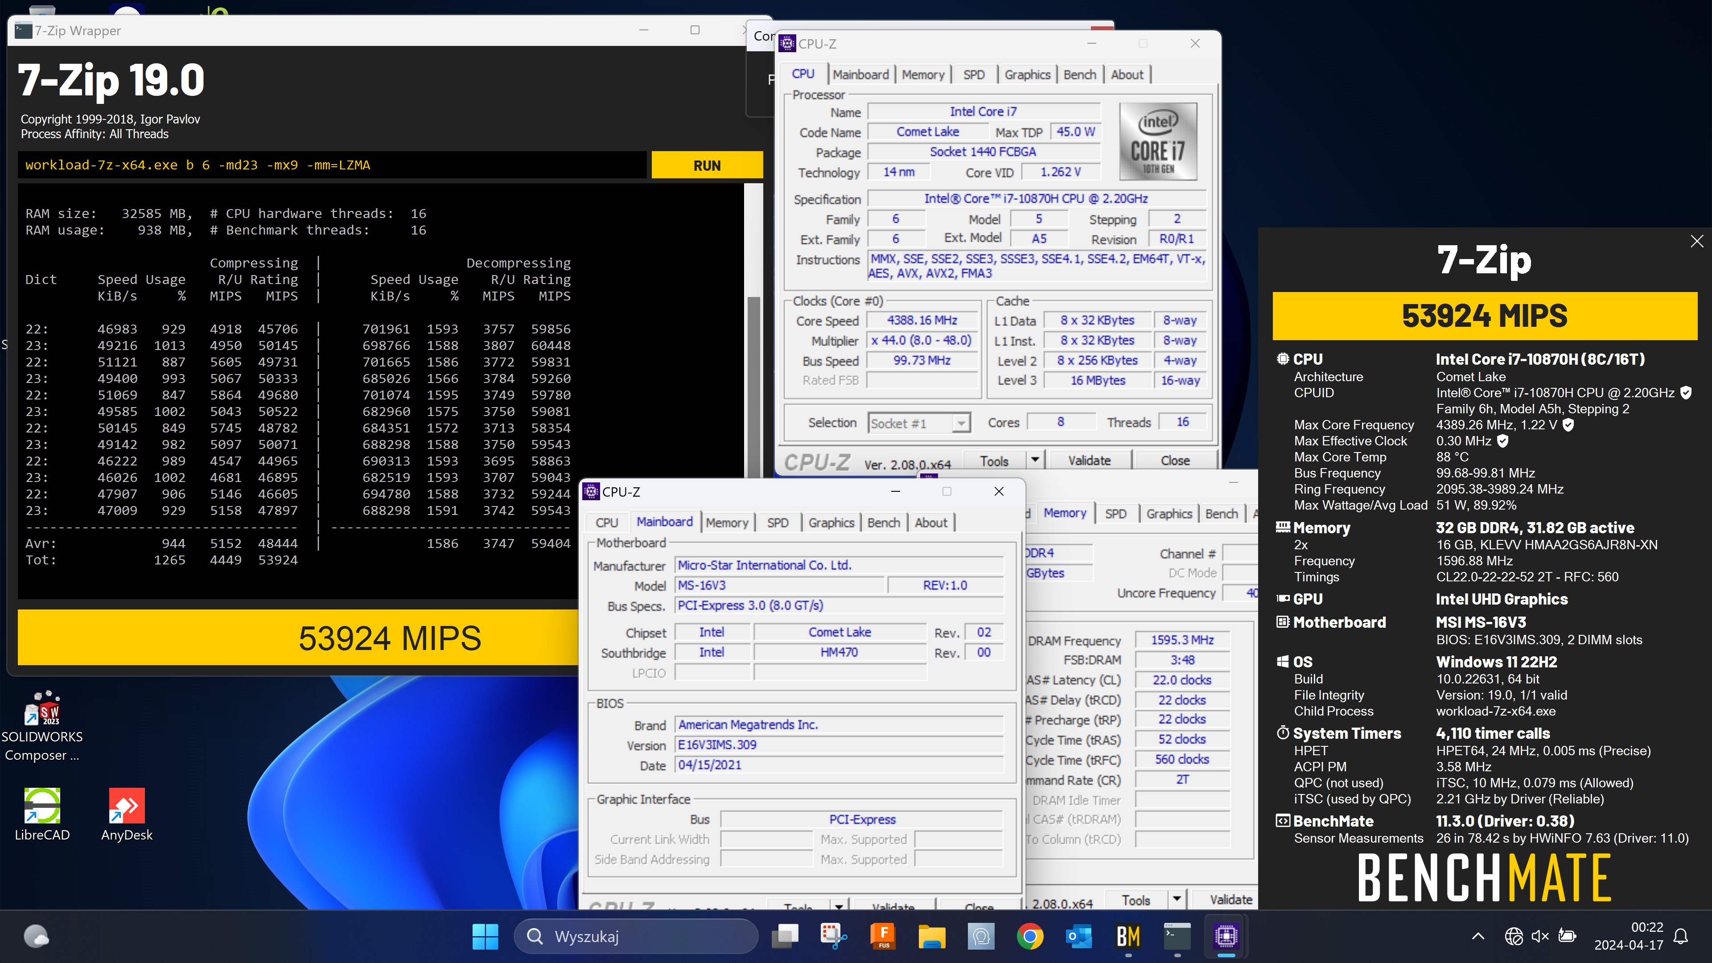The image size is (1712, 963).
Task: Switch to Graphics tab in Mainboard CPU-Z window
Action: [831, 523]
